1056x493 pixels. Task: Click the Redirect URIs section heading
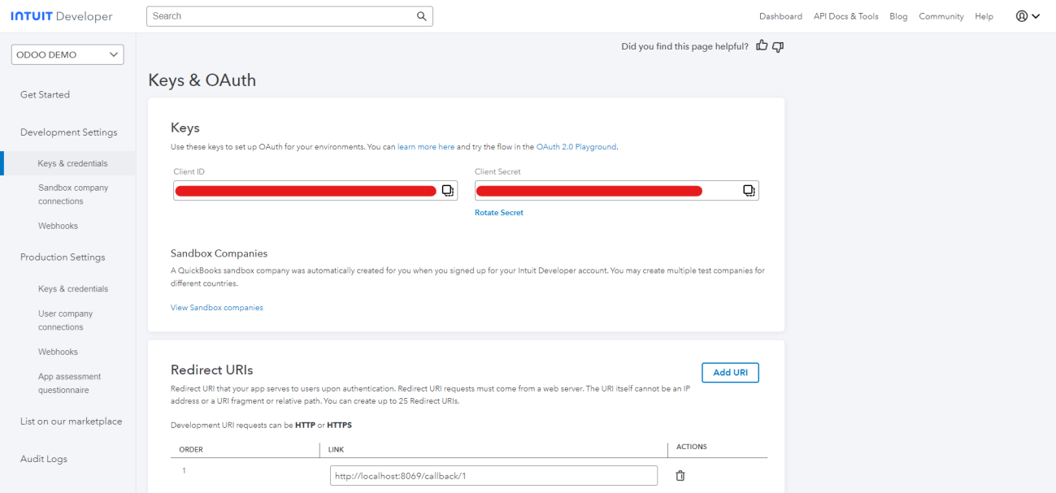tap(214, 370)
